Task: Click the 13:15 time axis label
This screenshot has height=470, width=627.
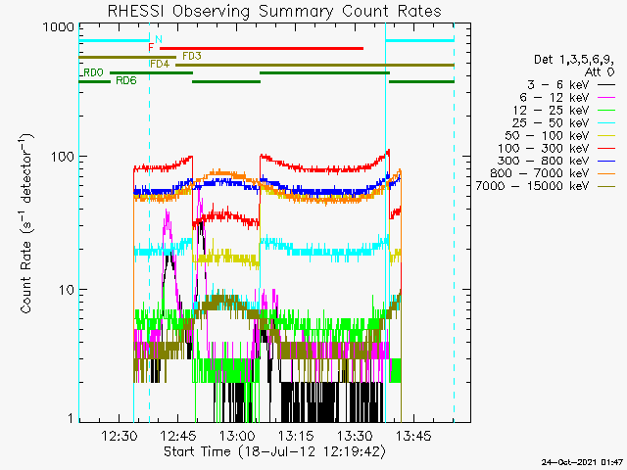Action: pos(296,436)
